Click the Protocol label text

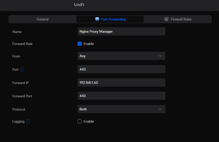[x=19, y=109]
